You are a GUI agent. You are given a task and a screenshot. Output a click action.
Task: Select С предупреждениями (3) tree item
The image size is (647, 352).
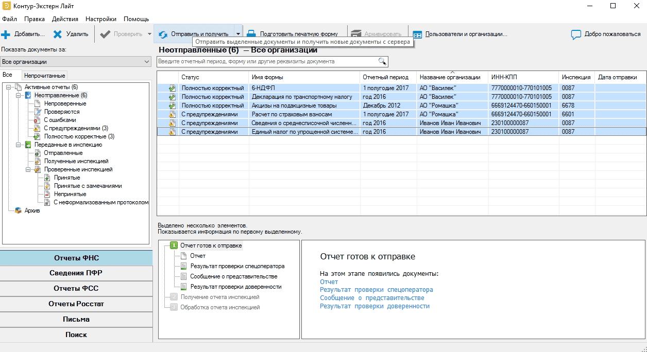point(76,128)
